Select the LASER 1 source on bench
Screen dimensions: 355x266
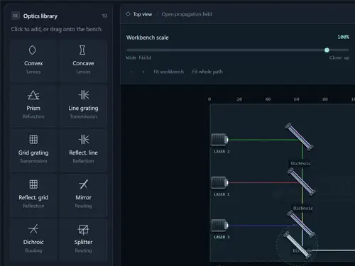pos(219,182)
